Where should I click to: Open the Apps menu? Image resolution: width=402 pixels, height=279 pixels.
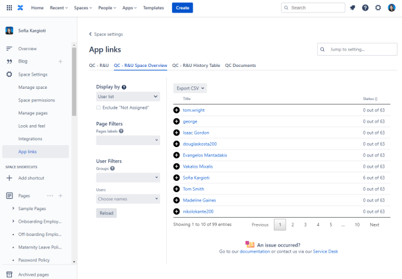[x=129, y=8]
